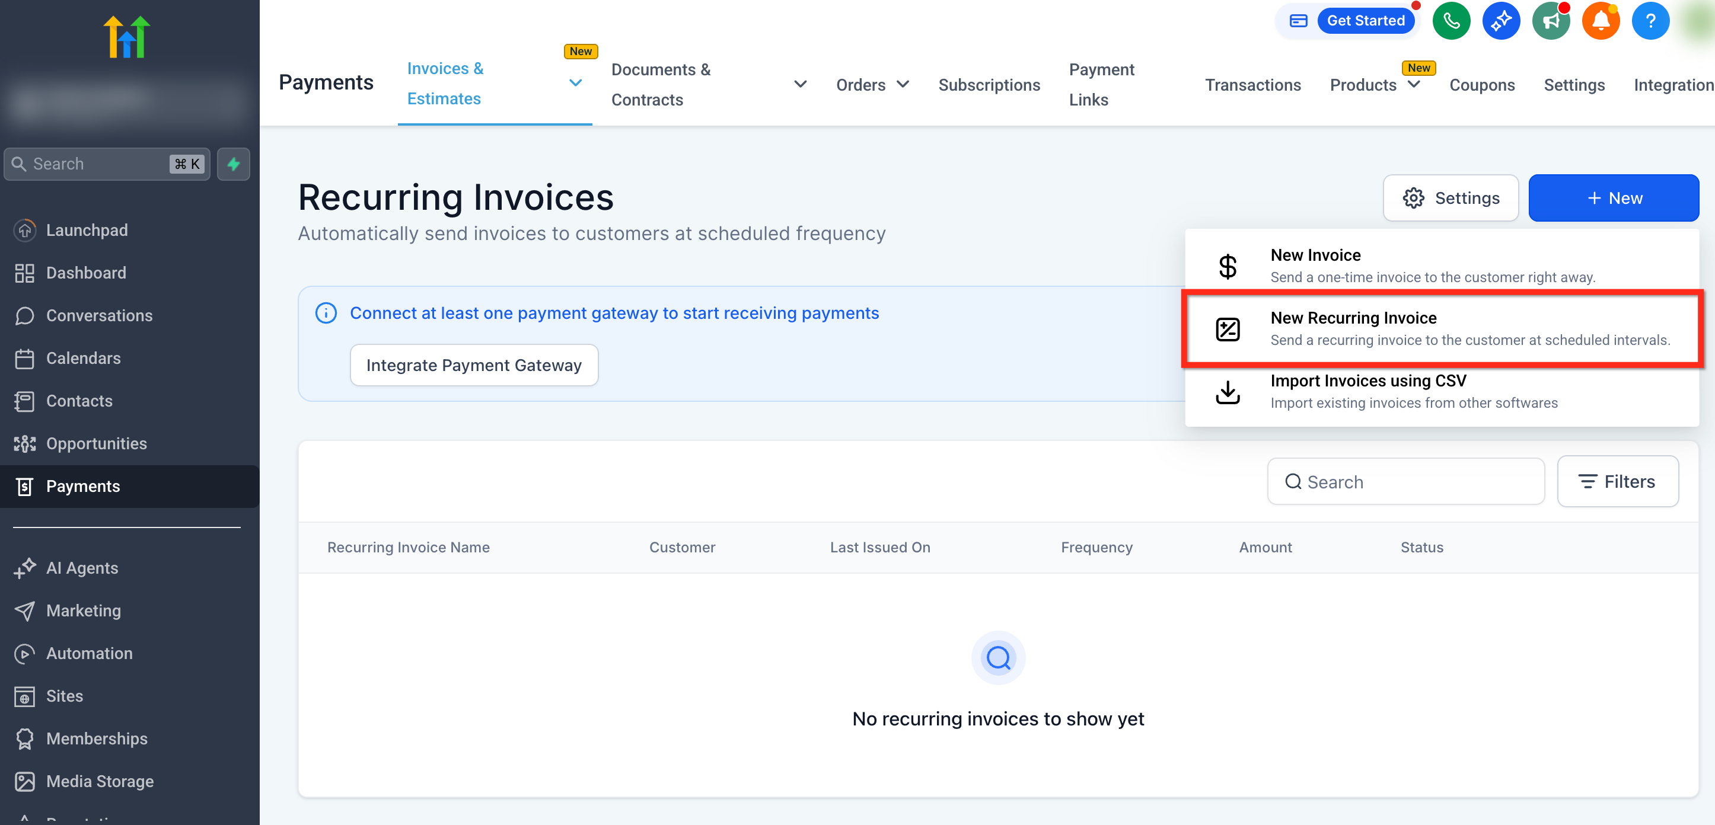Click the card icon beside Get Started
Viewport: 1715px width, 825px height.
1298,21
